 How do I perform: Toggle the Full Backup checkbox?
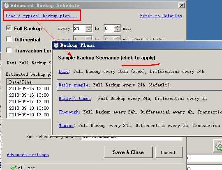click(9, 28)
